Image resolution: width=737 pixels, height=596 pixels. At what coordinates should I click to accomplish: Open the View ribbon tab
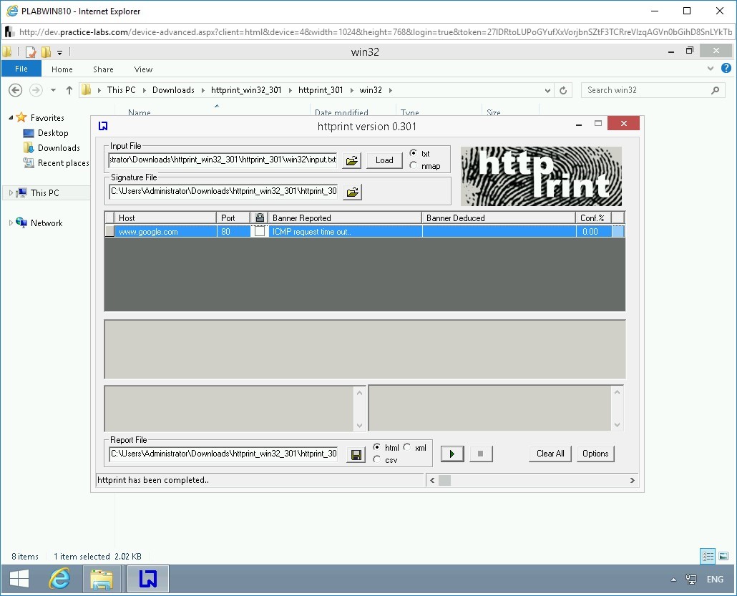coord(143,69)
